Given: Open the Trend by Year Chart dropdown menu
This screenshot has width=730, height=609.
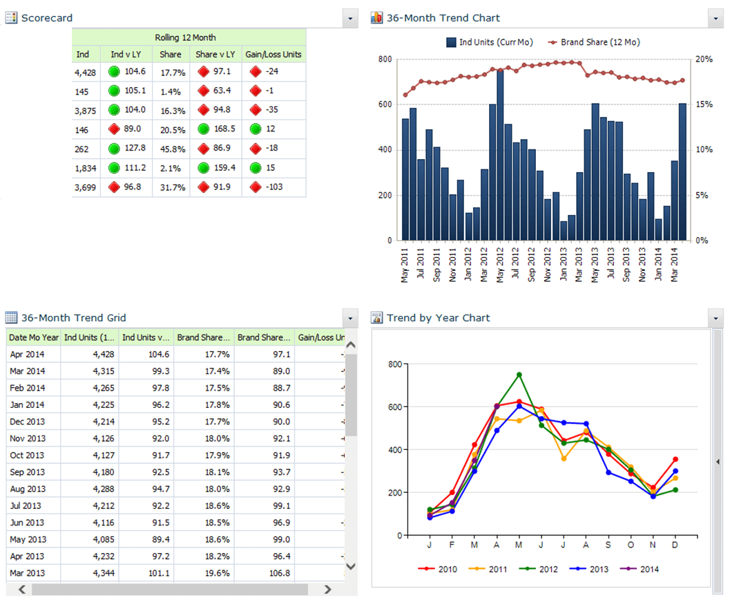Looking at the screenshot, I should point(715,318).
